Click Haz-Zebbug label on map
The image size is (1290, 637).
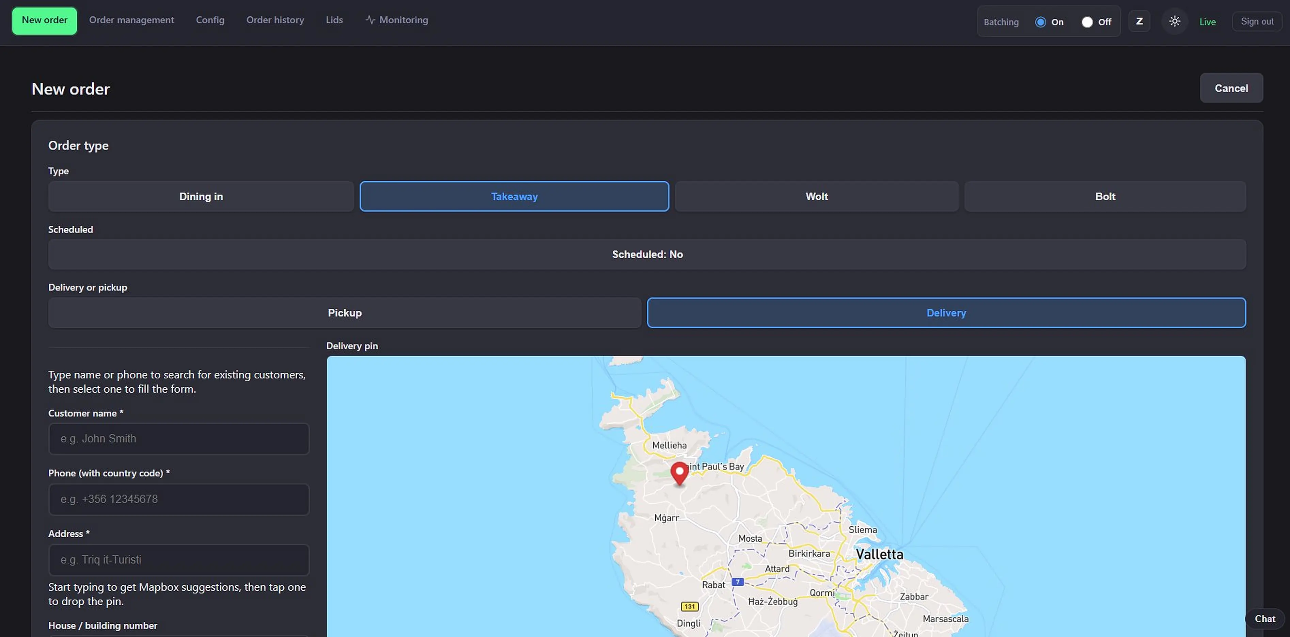[773, 602]
